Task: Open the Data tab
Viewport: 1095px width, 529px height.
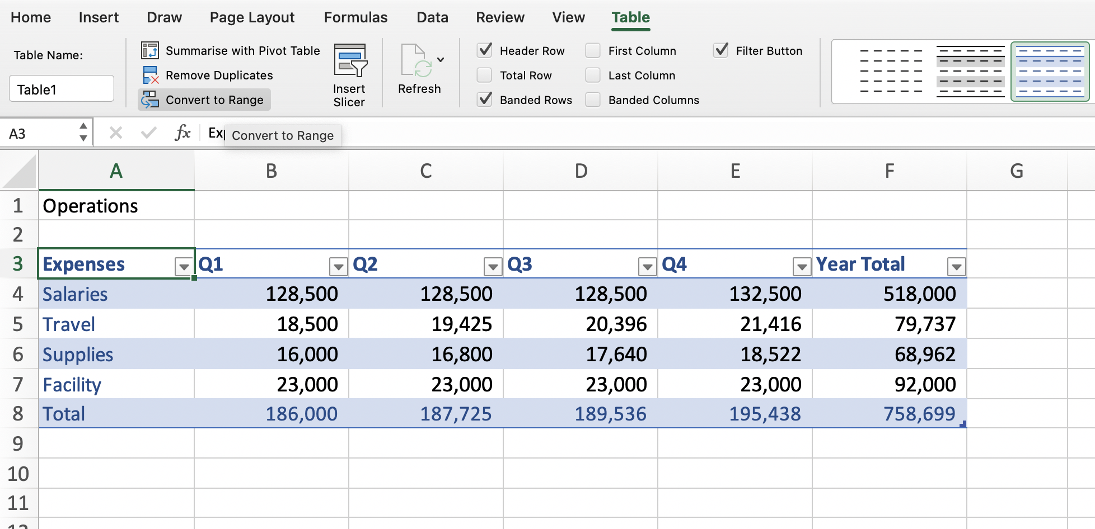Action: [432, 17]
